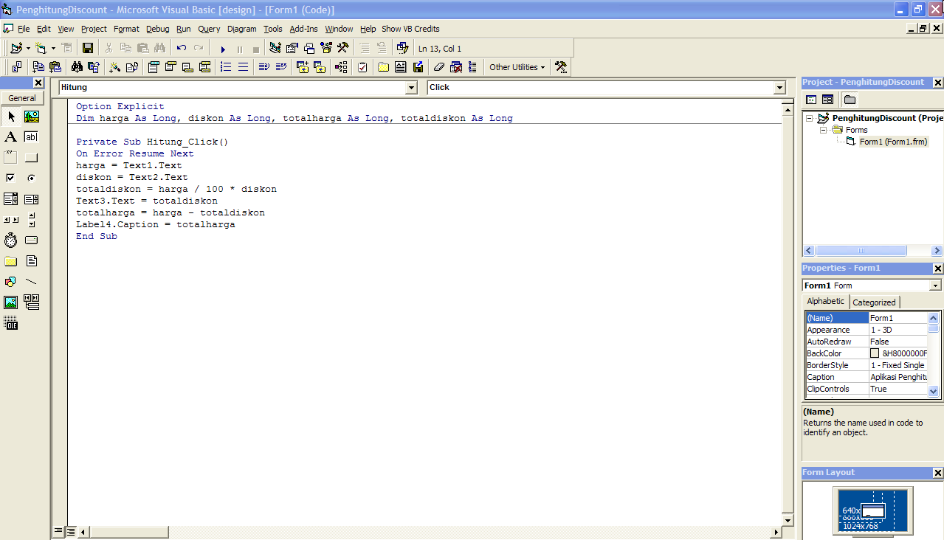Image resolution: width=944 pixels, height=540 pixels.
Task: Pick the Label tool in the toolbox
Action: click(x=11, y=136)
